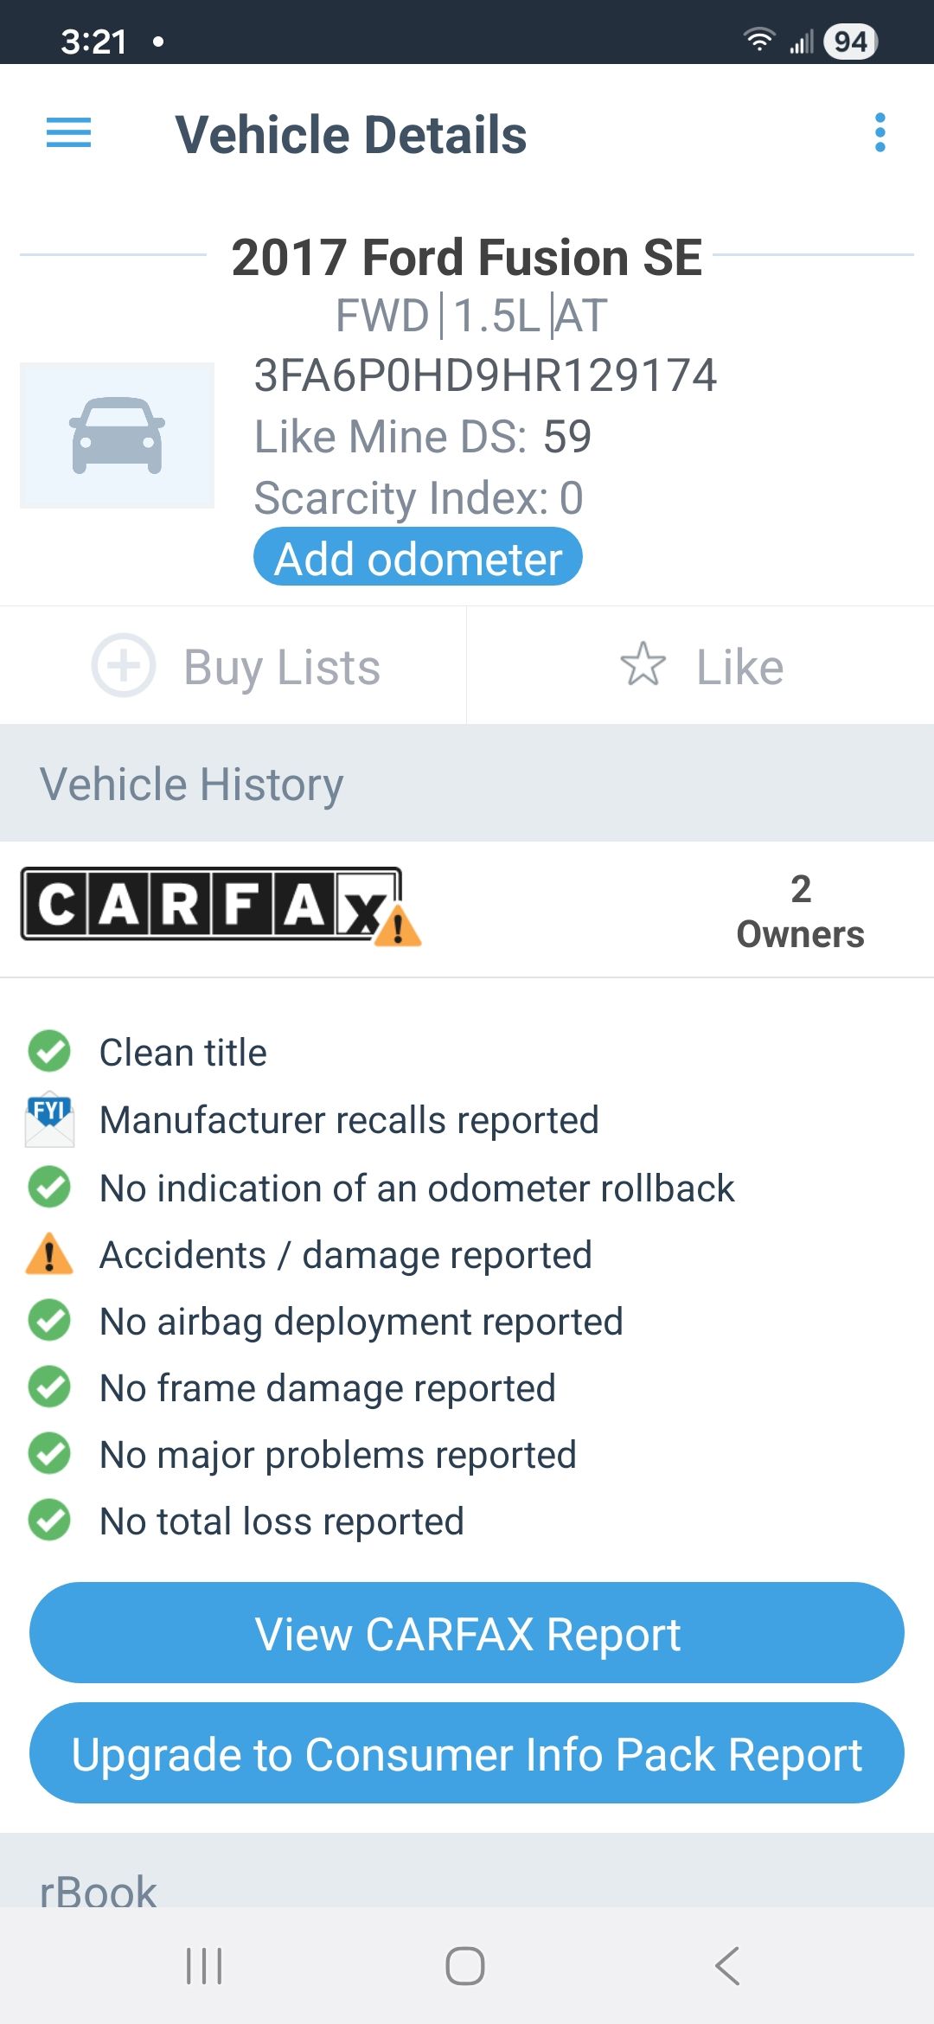Open the three-dot overflow menu
The width and height of the screenshot is (934, 2024).
(x=880, y=133)
